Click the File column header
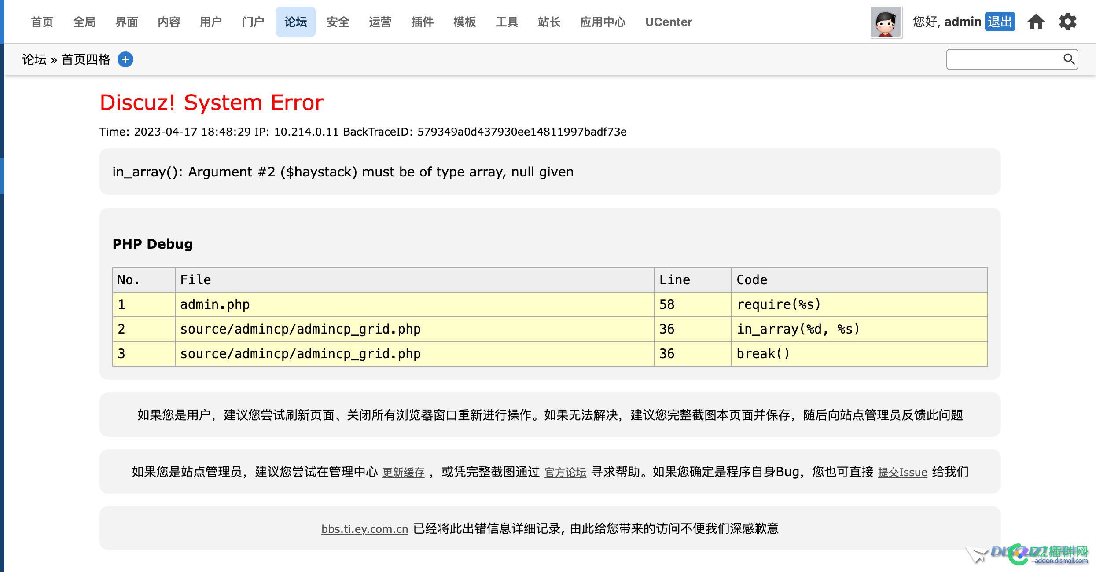The height and width of the screenshot is (572, 1096). [x=415, y=280]
